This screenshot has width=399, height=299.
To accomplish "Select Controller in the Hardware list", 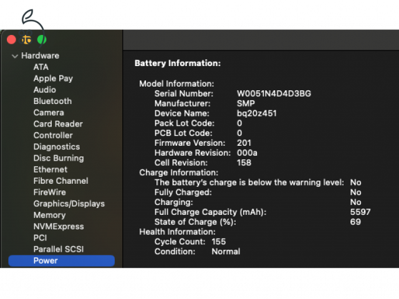I will pyautogui.click(x=53, y=135).
